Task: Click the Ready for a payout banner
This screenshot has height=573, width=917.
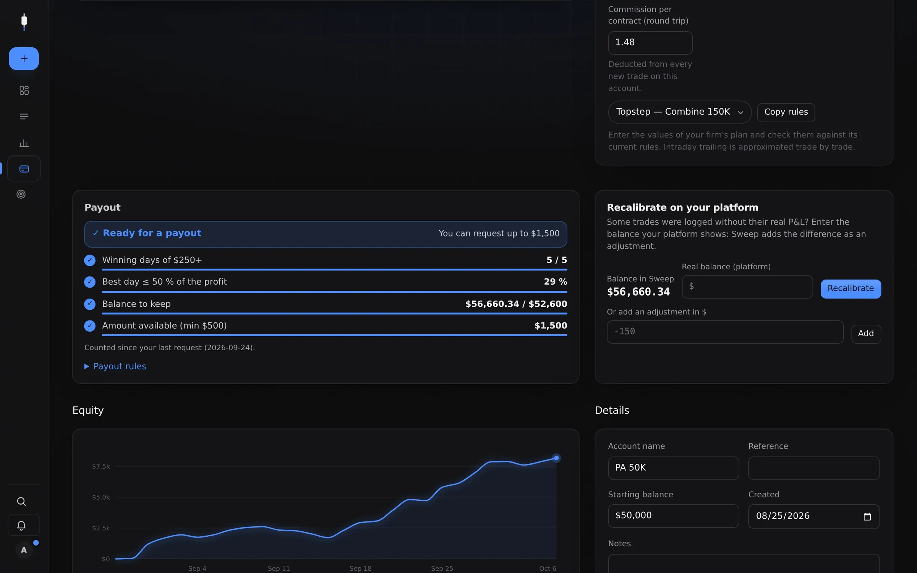Action: (326, 234)
